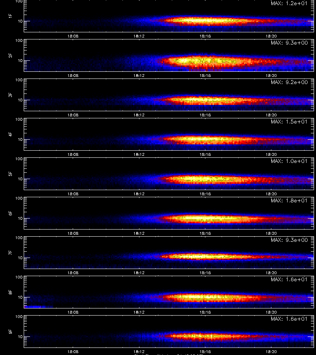Select the MAX: 1.0e+01 text in 5F panel
This screenshot has height=355, width=316.
289,161
